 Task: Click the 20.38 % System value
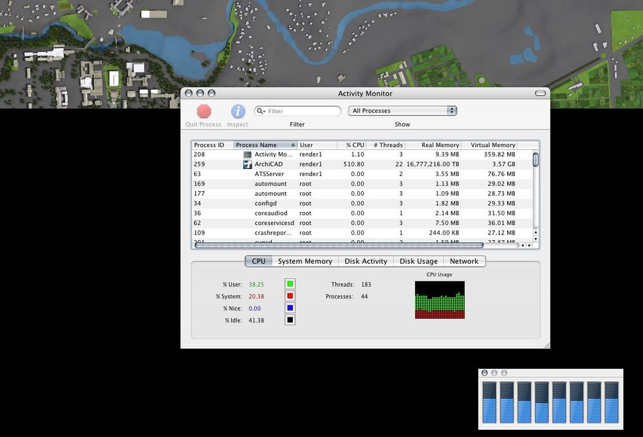point(256,296)
